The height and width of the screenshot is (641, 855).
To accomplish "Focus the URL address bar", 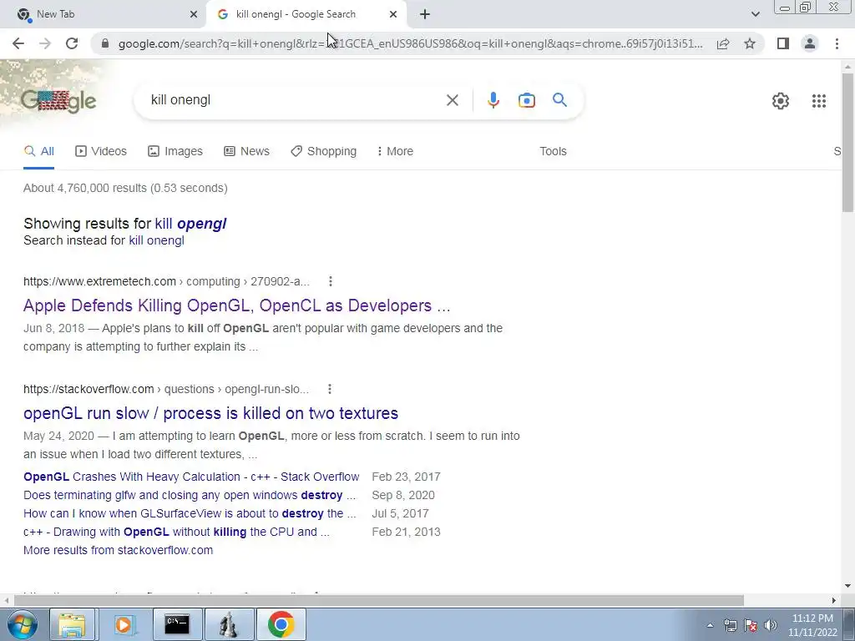I will coord(410,43).
